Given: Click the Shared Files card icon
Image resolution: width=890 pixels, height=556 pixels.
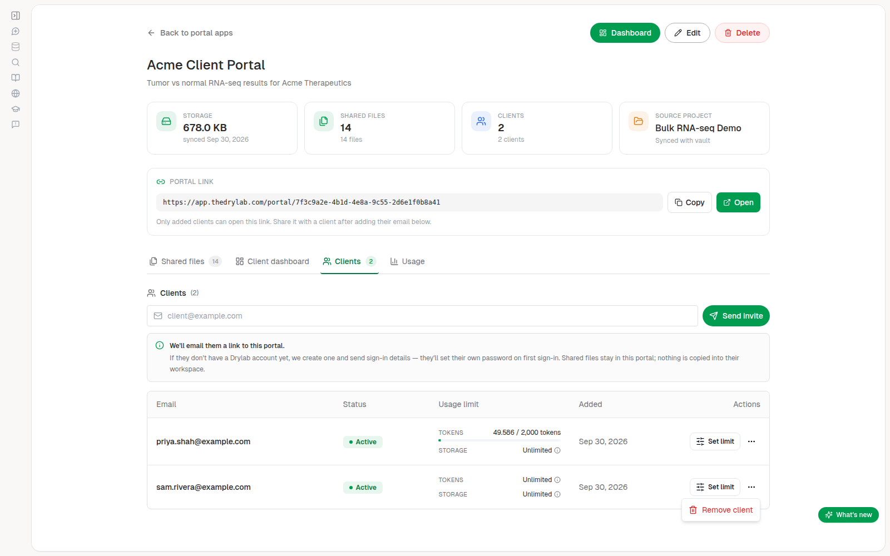Looking at the screenshot, I should pyautogui.click(x=324, y=121).
